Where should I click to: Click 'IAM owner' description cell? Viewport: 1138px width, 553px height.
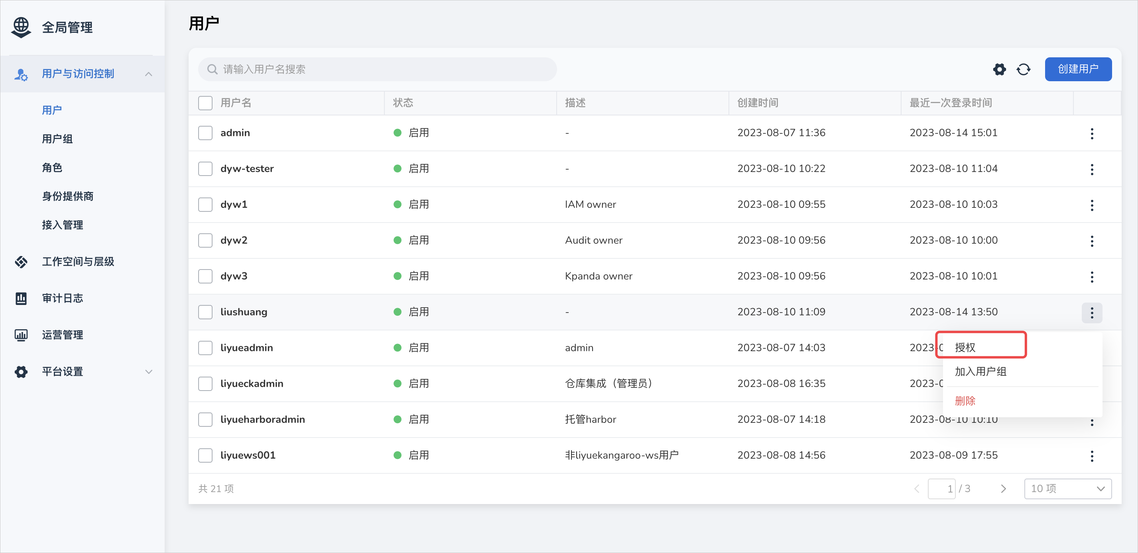pyautogui.click(x=590, y=204)
